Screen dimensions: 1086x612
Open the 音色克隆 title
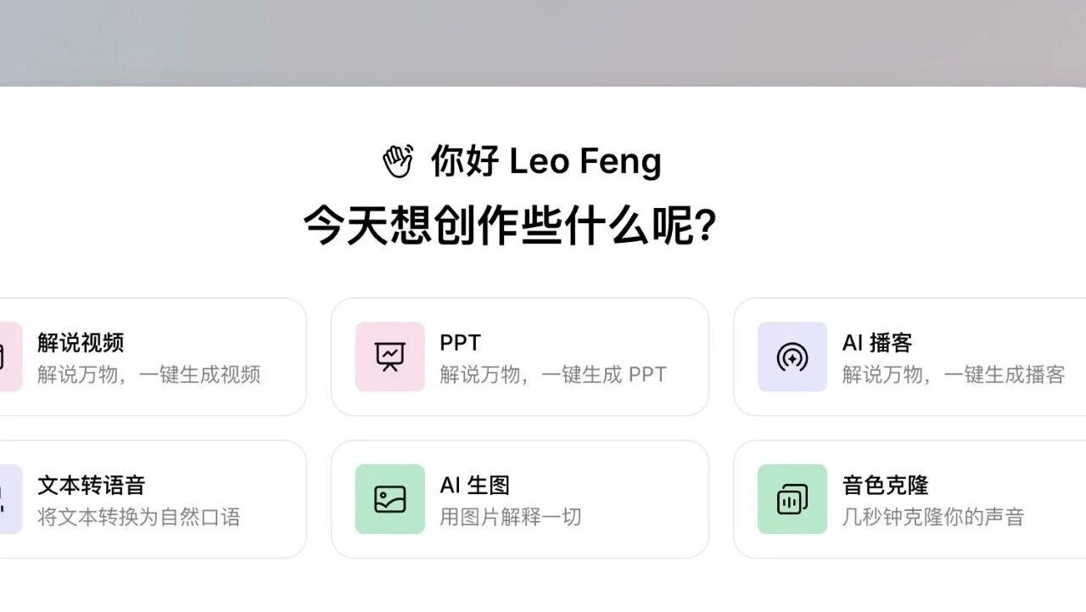point(885,486)
